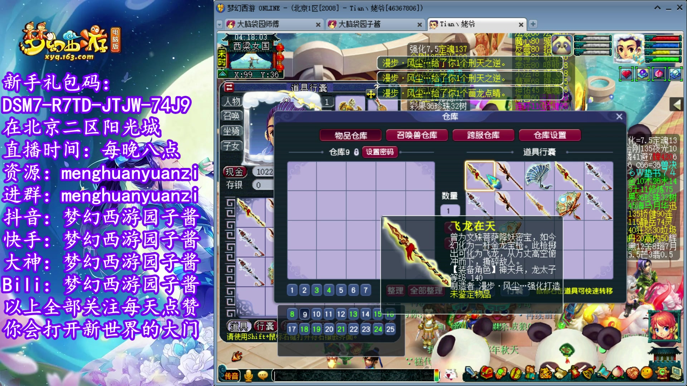Click the computer system settings icon
The image size is (687, 386).
[x=676, y=373]
